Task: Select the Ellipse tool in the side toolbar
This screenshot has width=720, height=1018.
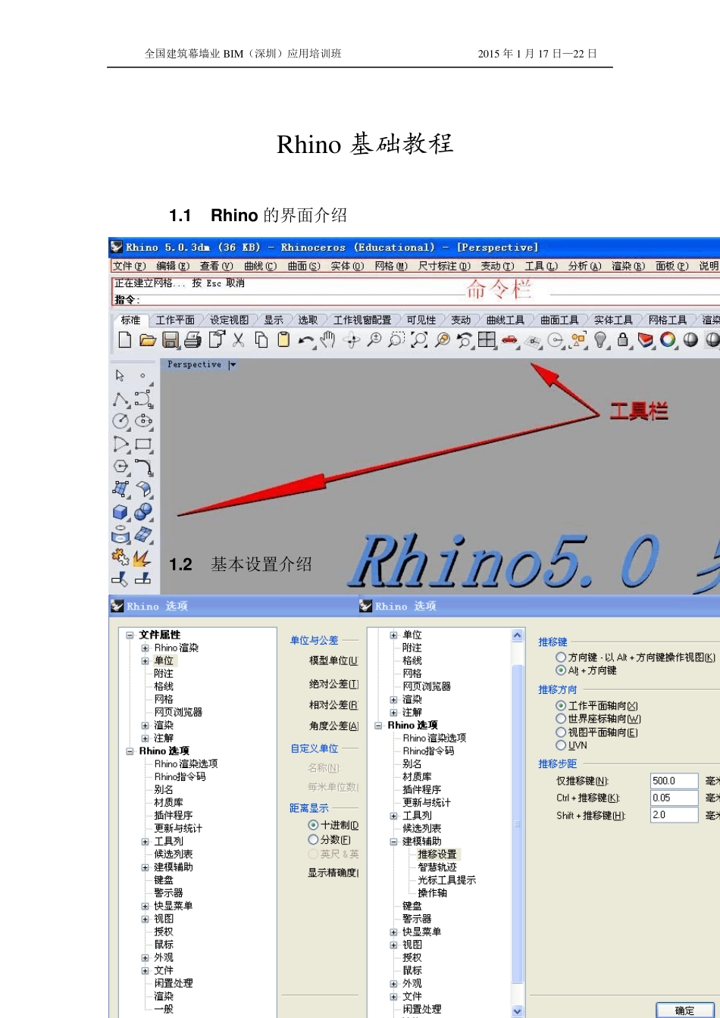Action: pos(143,421)
